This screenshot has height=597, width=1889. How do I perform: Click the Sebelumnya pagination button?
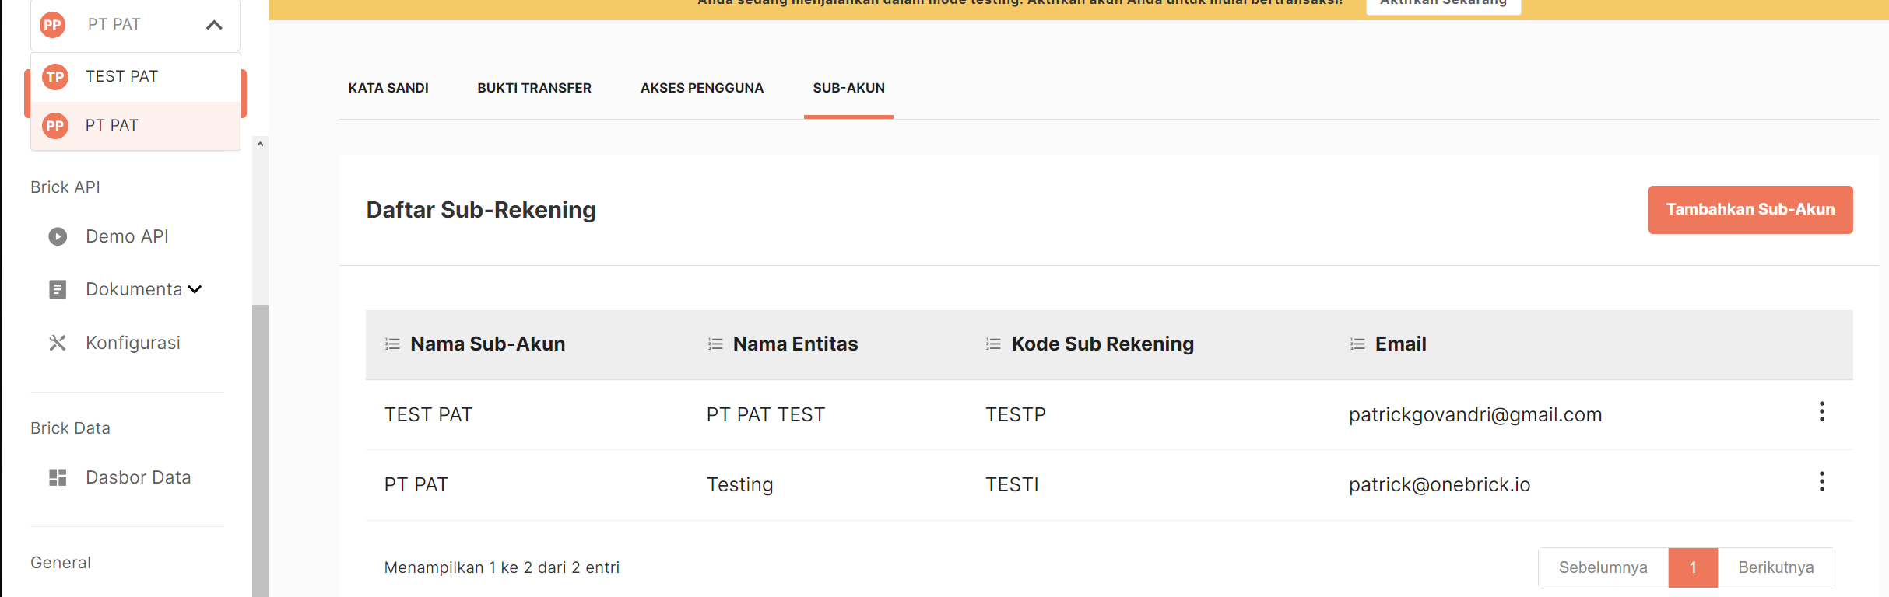pyautogui.click(x=1603, y=567)
